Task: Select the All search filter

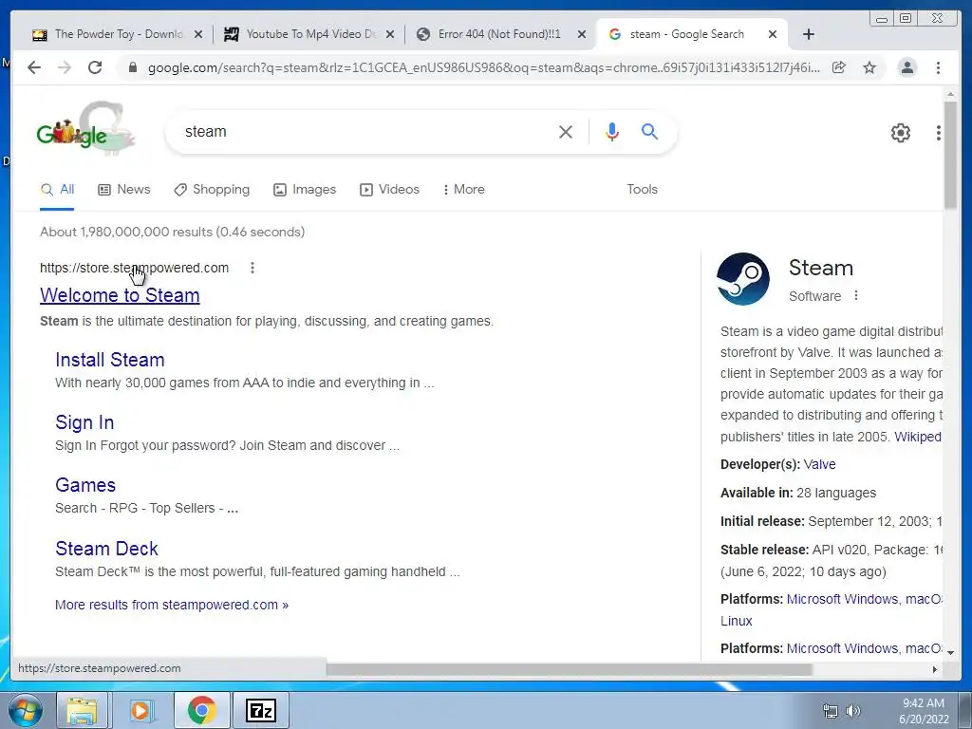Action: [57, 190]
